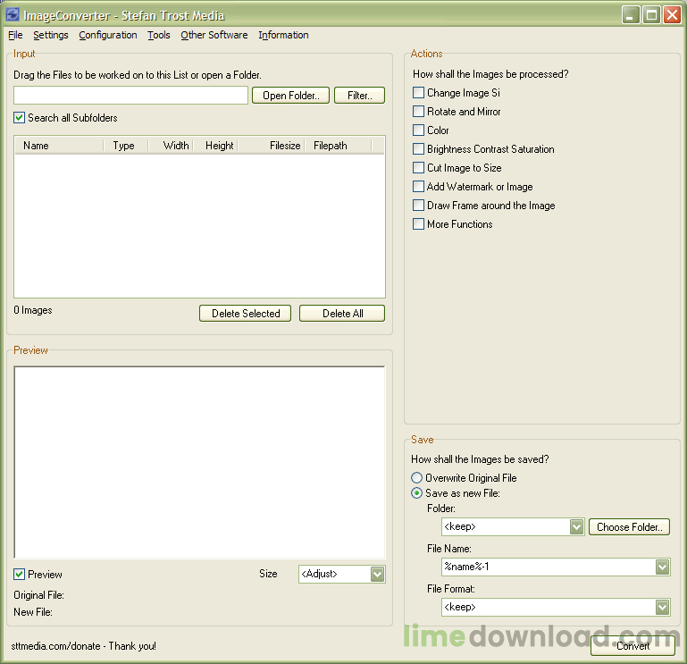Expand the Folder dropdown
Viewport: 687px width, 664px height.
tap(576, 527)
